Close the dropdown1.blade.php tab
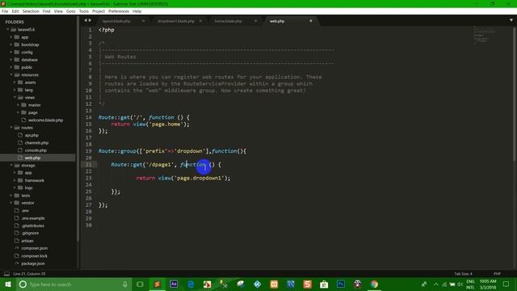The width and height of the screenshot is (517, 291). pyautogui.click(x=200, y=21)
